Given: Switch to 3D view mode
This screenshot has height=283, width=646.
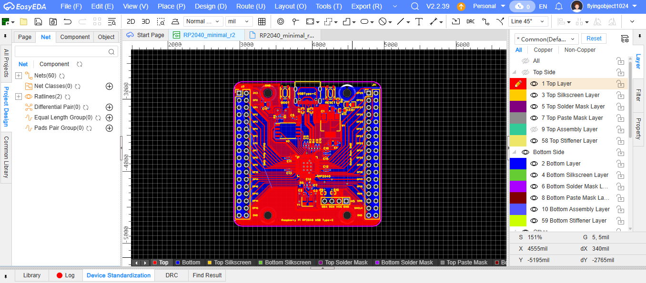Looking at the screenshot, I should (146, 21).
